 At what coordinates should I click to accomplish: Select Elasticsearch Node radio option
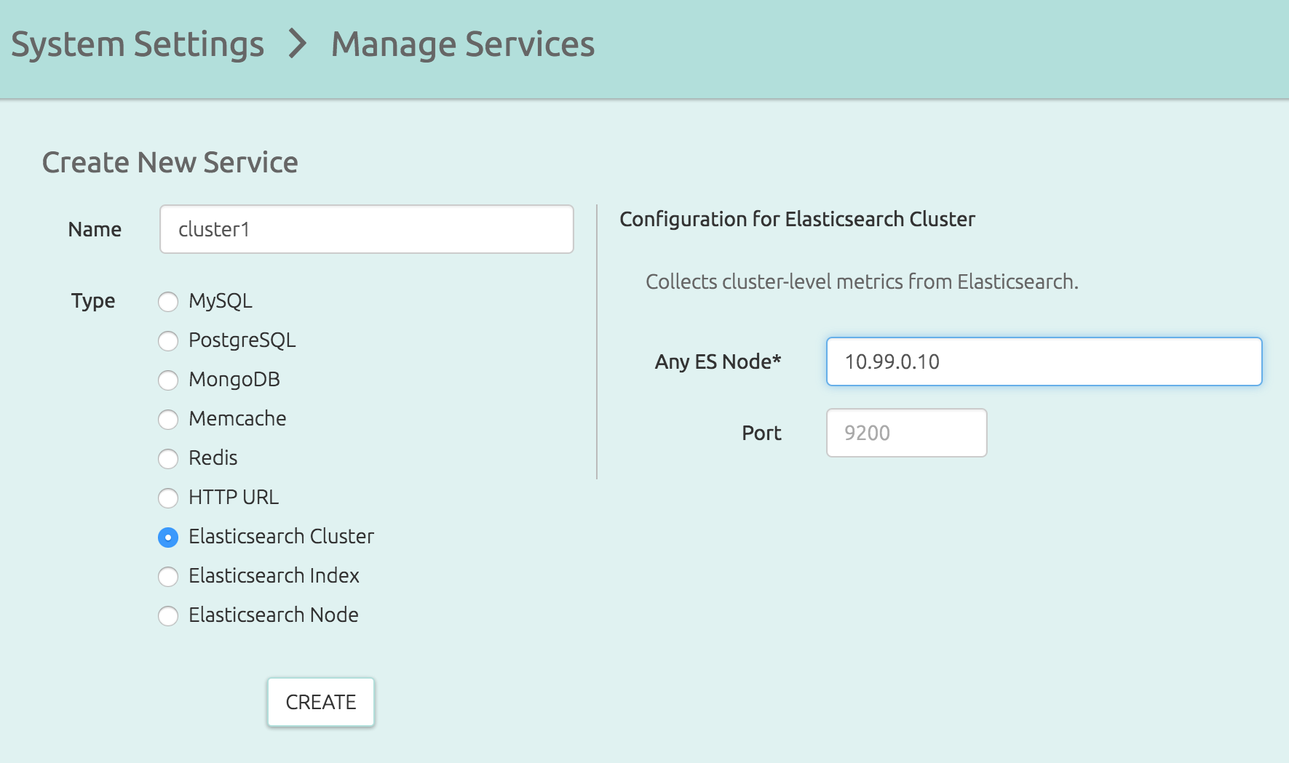[168, 615]
